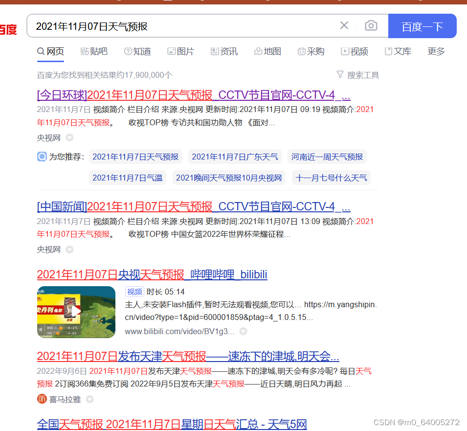Image resolution: width=467 pixels, height=431 pixels.
Task: Select suggestion 2021晚间天气预报10月央视网
Action: pos(229,178)
